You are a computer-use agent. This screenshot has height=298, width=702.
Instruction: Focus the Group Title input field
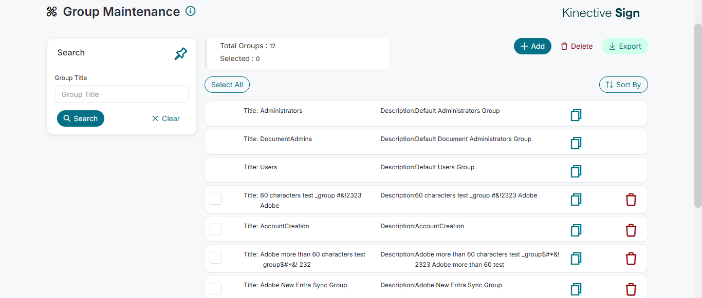122,94
